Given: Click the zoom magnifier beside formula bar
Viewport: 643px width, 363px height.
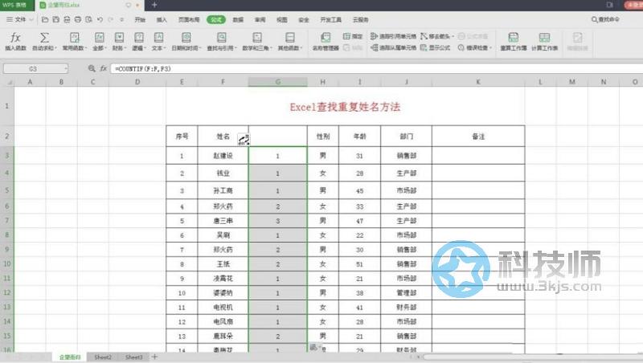Looking at the screenshot, I should pyautogui.click(x=92, y=68).
